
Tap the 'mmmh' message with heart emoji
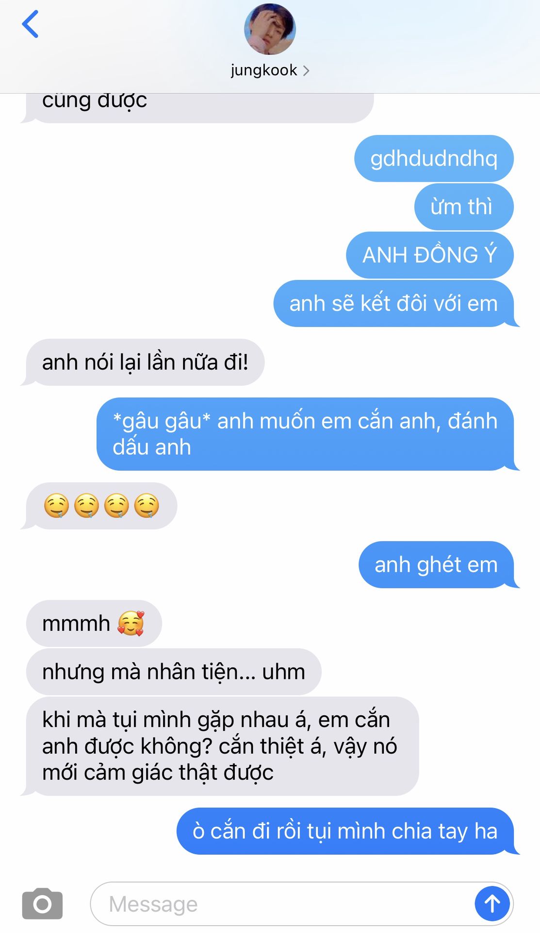point(94,623)
